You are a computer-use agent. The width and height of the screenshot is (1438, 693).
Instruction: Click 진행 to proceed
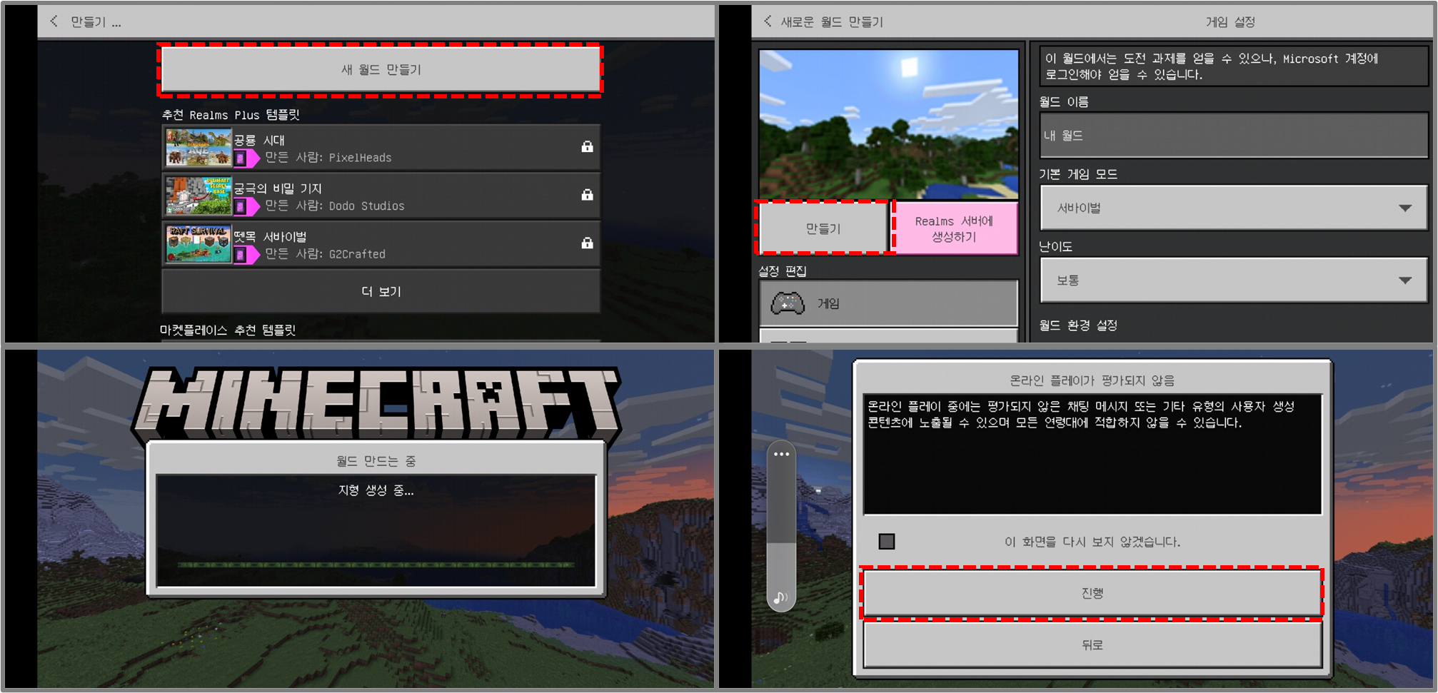point(1092,592)
